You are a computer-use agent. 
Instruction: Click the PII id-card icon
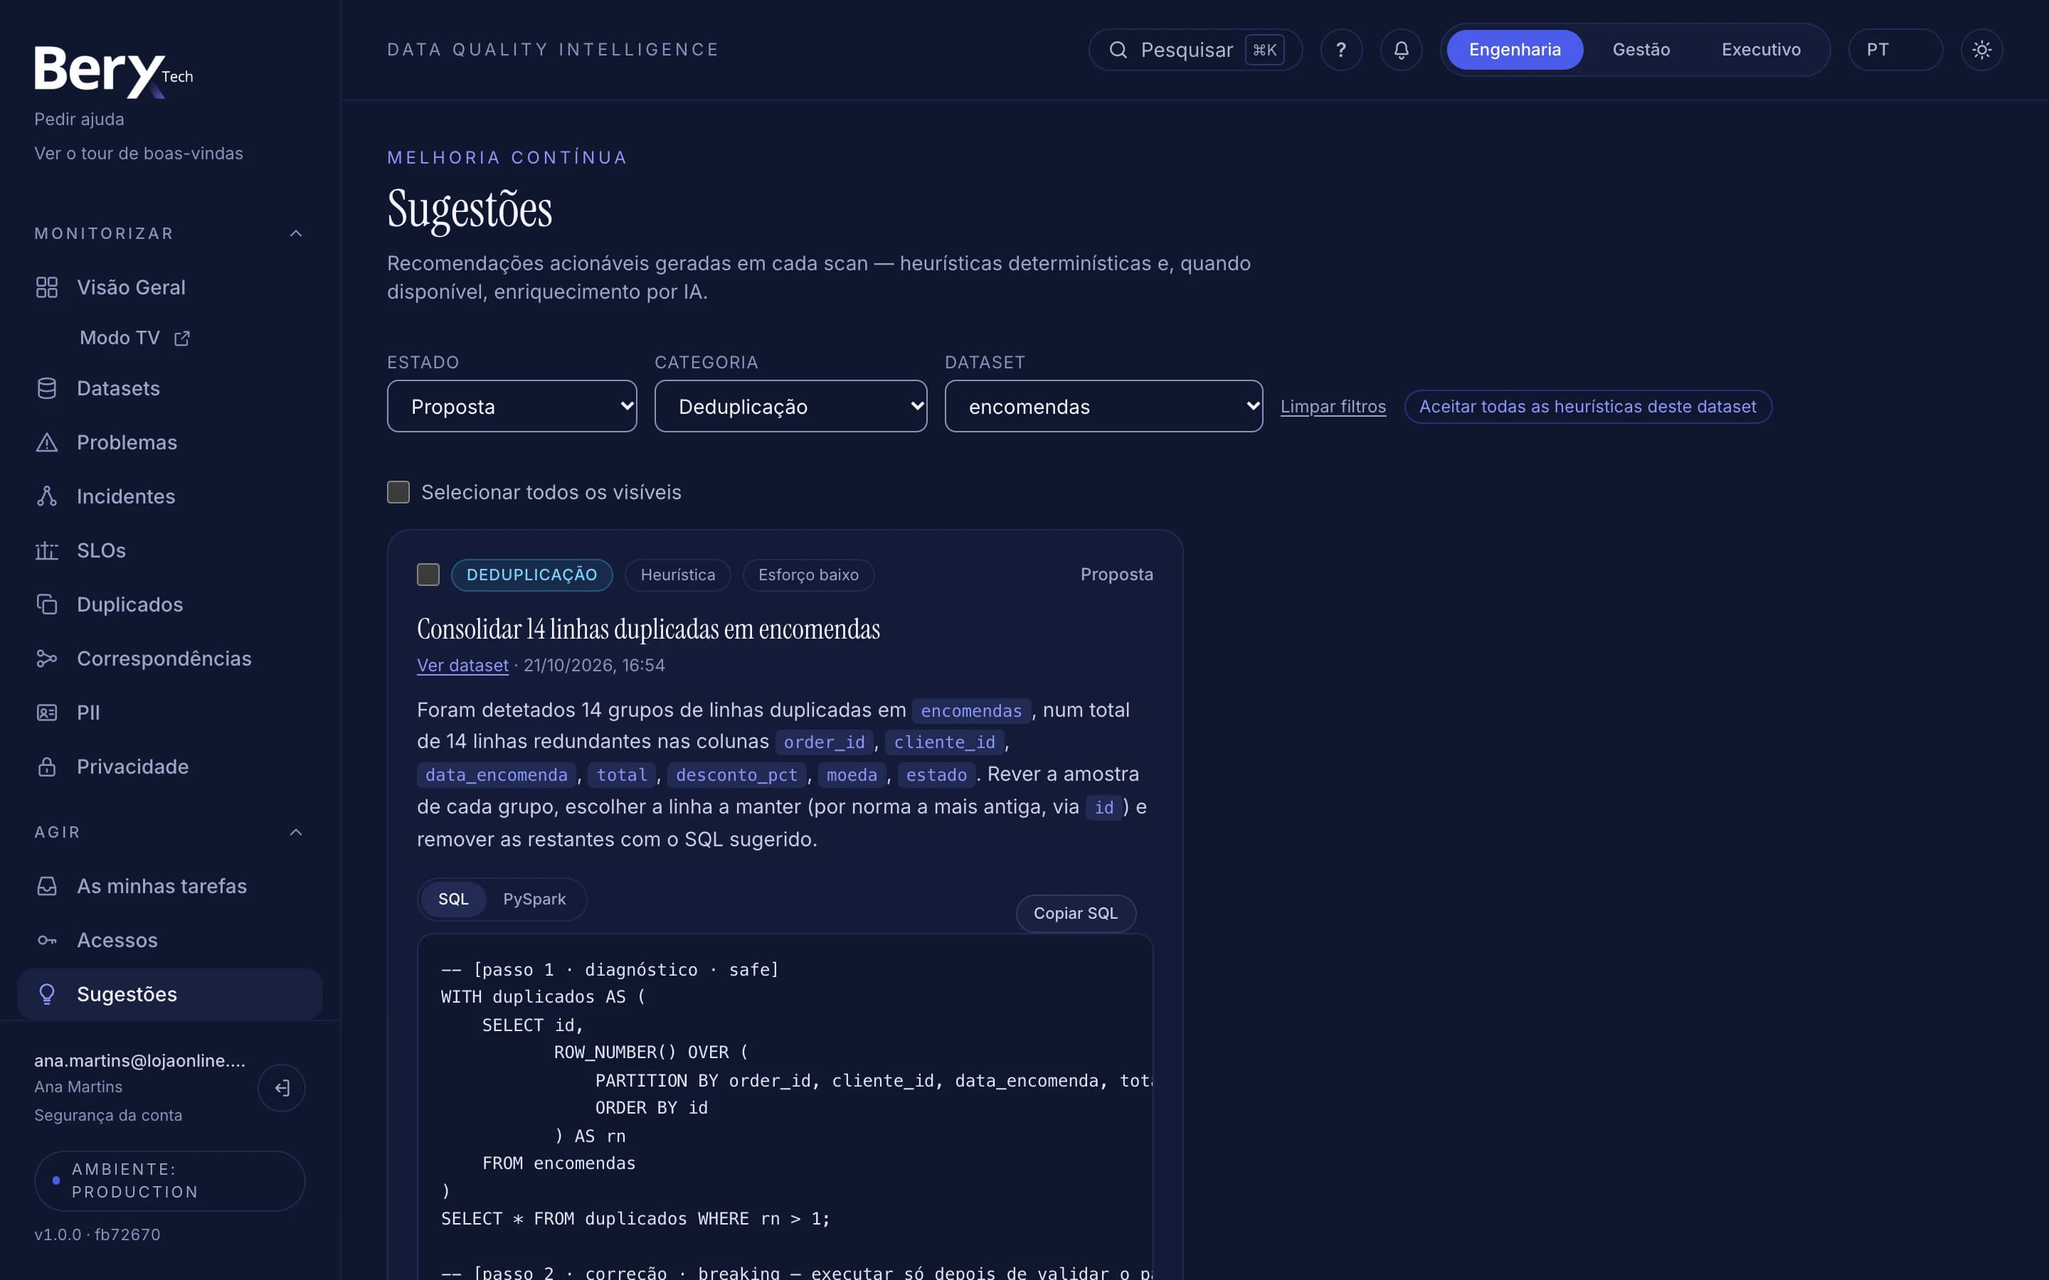(x=46, y=713)
